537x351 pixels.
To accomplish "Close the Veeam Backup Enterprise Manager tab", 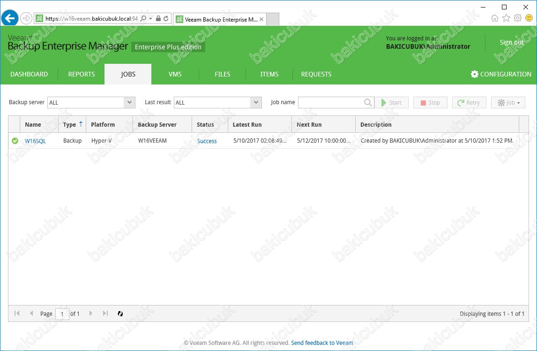I will (x=261, y=19).
